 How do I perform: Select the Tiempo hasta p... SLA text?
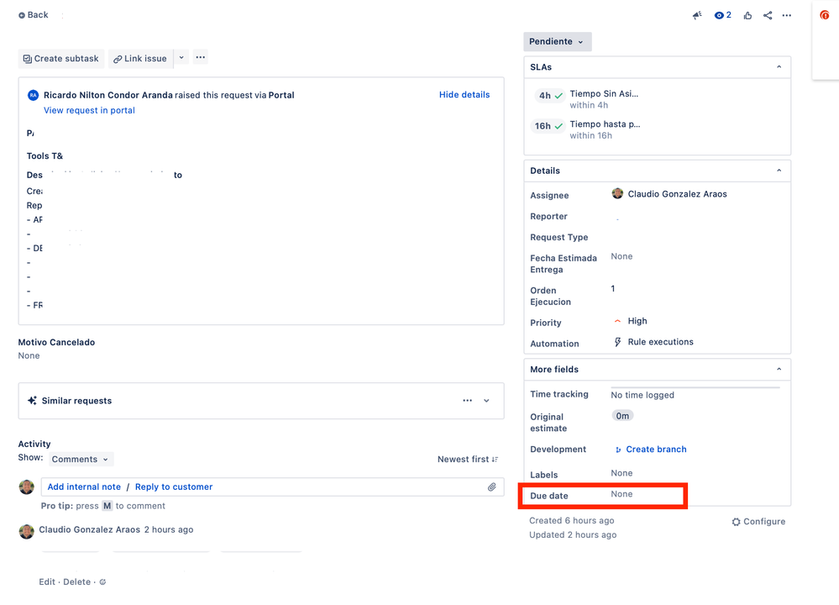605,124
